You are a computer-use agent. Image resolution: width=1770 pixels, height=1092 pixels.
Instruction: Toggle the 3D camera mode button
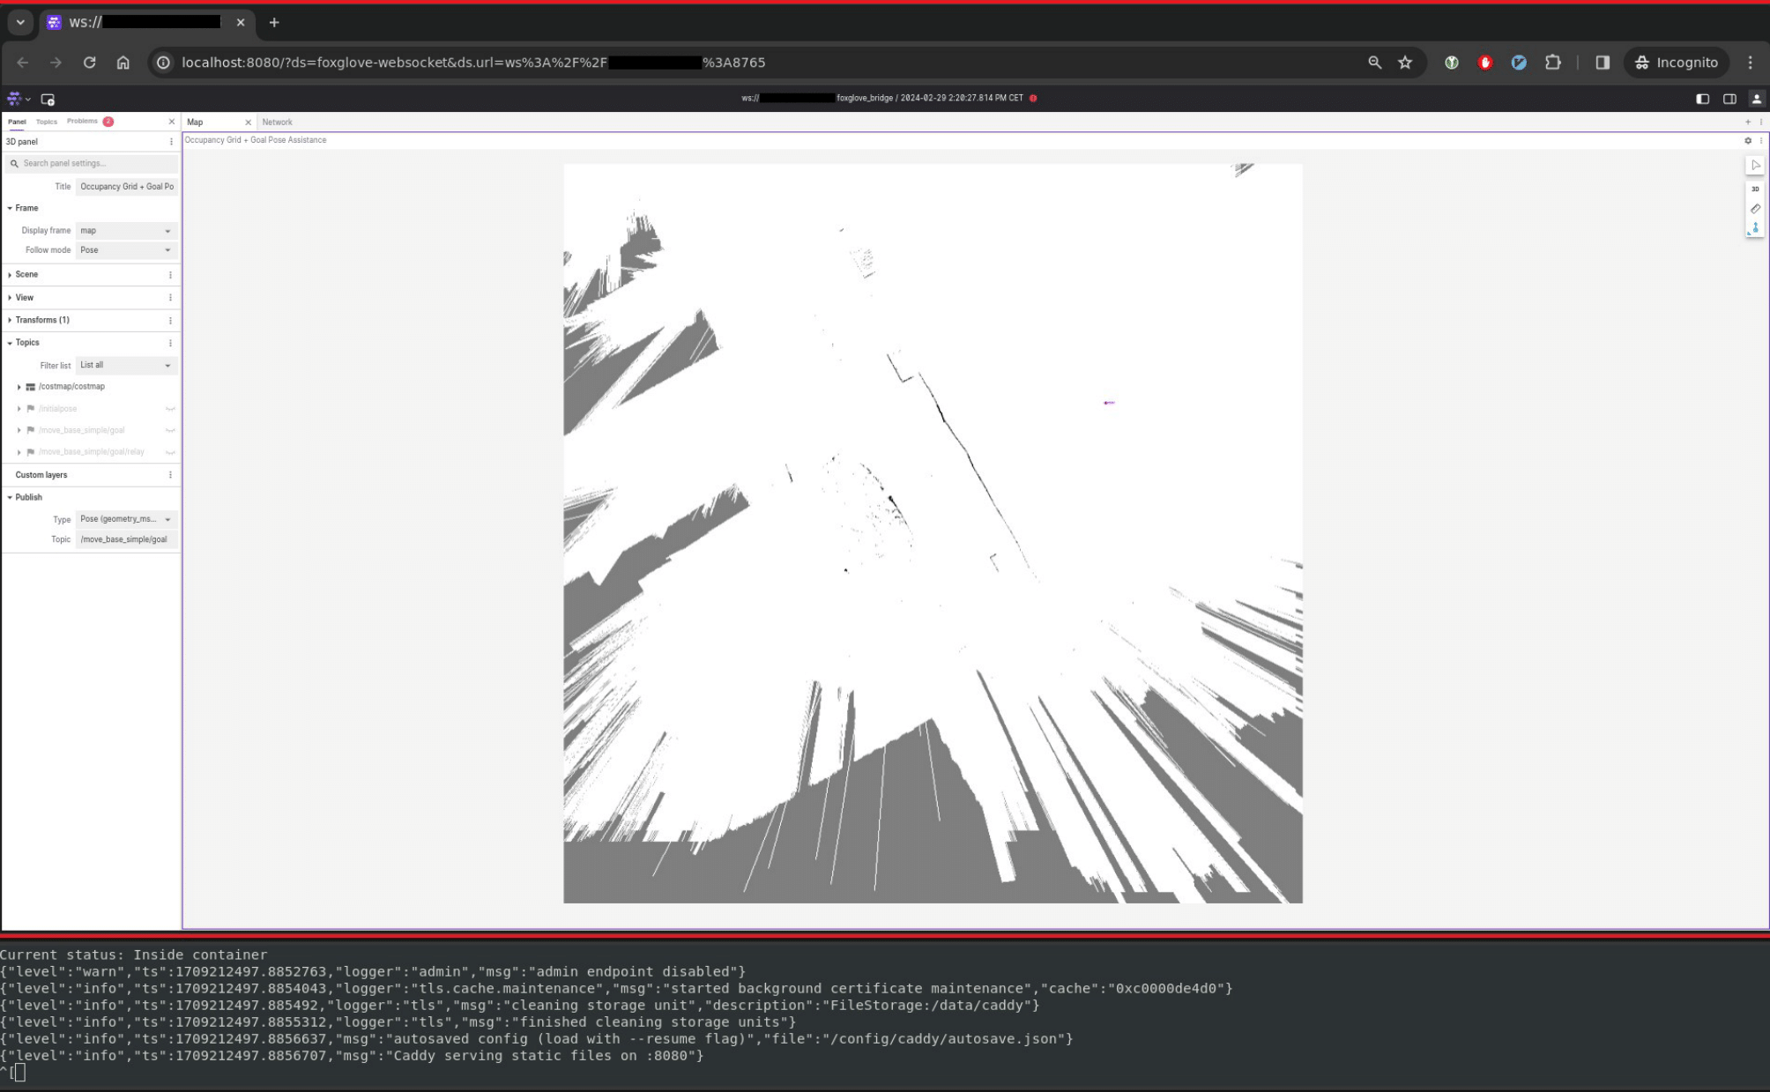[x=1755, y=189]
